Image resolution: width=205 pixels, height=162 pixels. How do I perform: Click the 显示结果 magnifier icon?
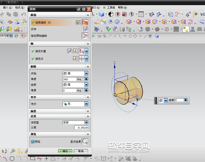pos(85,142)
